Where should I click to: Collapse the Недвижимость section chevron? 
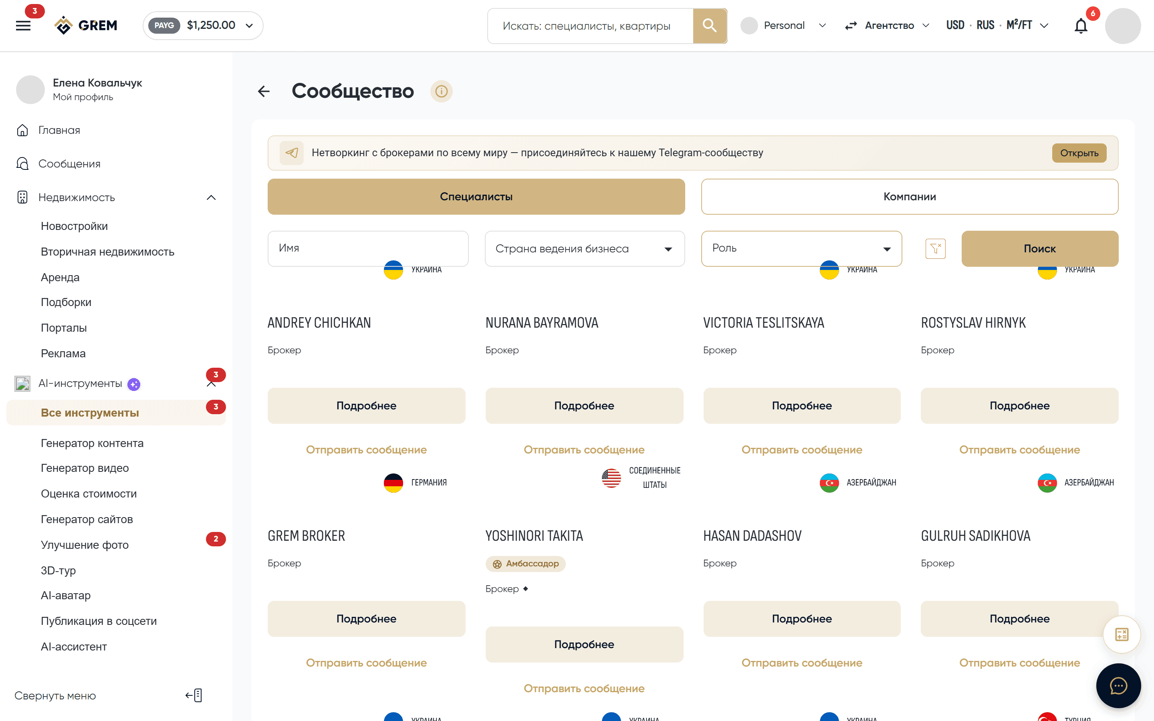[211, 197]
